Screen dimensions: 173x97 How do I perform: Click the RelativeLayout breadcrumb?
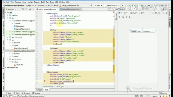48,86
